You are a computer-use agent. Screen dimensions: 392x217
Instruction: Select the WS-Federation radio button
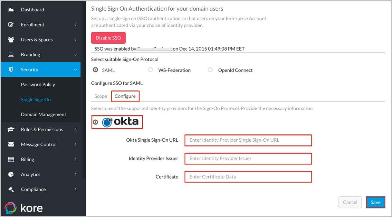click(150, 70)
